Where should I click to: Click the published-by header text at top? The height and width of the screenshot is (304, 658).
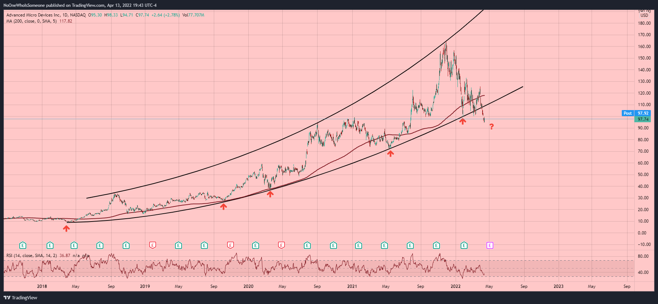tap(80, 5)
